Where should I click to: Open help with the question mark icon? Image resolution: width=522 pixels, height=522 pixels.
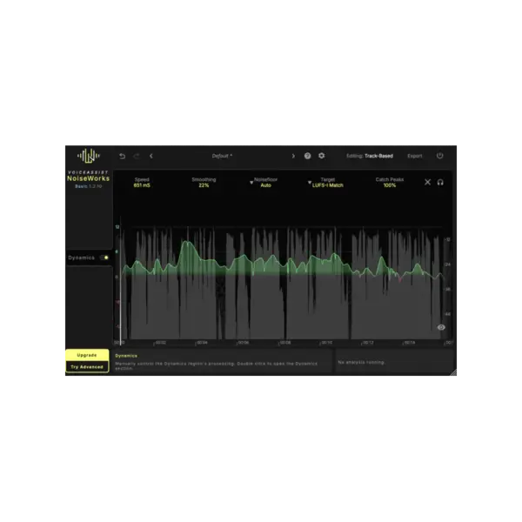307,156
